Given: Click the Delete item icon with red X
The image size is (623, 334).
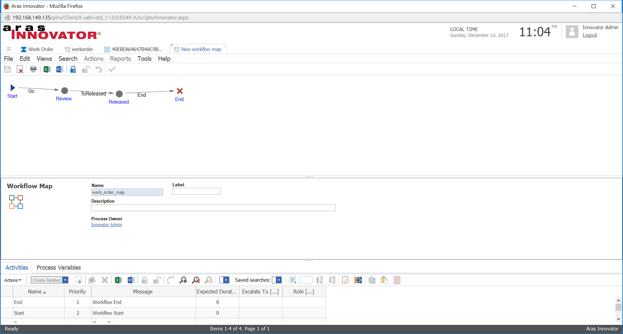Looking at the screenshot, I should click(x=20, y=69).
